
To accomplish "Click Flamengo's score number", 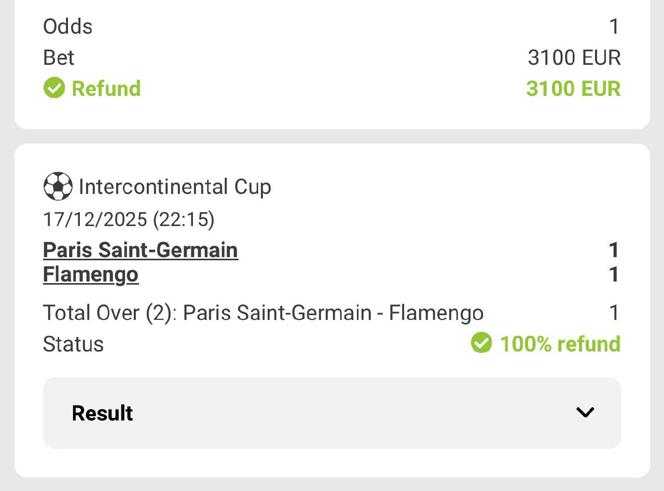I will (614, 274).
